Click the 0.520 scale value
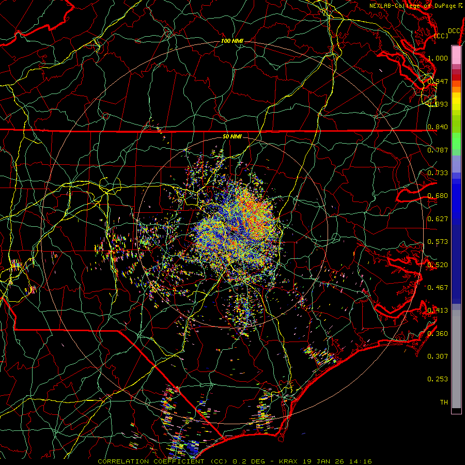Screen dimensions: 465x465 (438, 265)
